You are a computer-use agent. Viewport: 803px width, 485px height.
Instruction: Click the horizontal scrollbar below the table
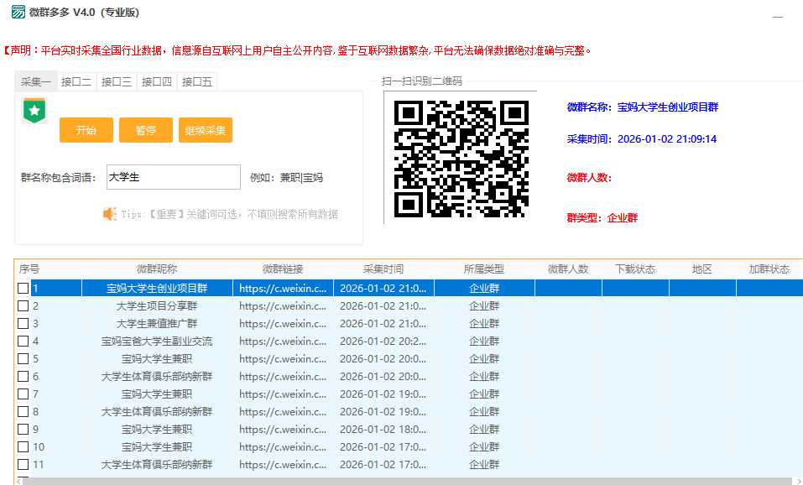click(403, 481)
